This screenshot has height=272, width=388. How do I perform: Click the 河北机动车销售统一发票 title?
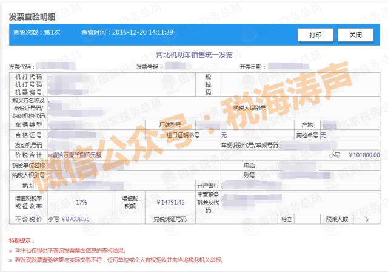(194, 55)
